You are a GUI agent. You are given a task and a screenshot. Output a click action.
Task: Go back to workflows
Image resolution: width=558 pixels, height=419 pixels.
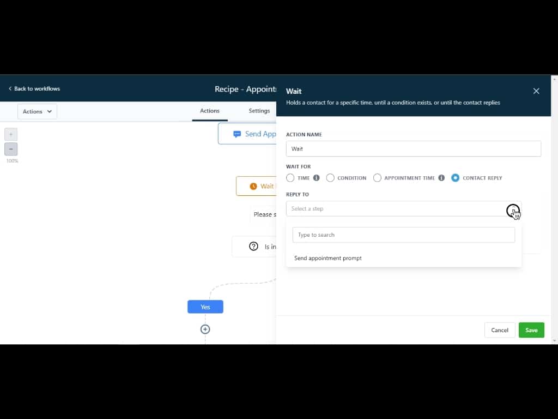(x=34, y=88)
